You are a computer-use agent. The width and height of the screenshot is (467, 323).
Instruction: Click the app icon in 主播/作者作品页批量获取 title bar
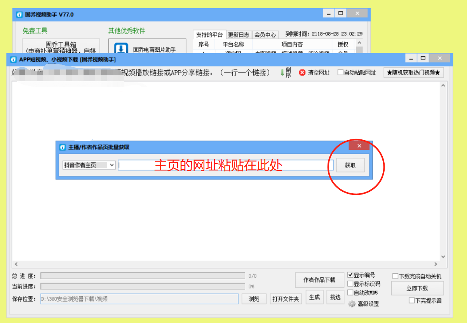62,147
